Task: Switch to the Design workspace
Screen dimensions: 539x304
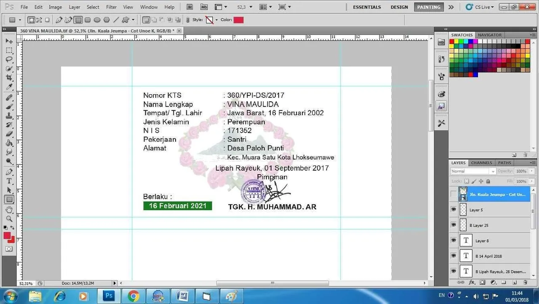Action: coord(399,7)
